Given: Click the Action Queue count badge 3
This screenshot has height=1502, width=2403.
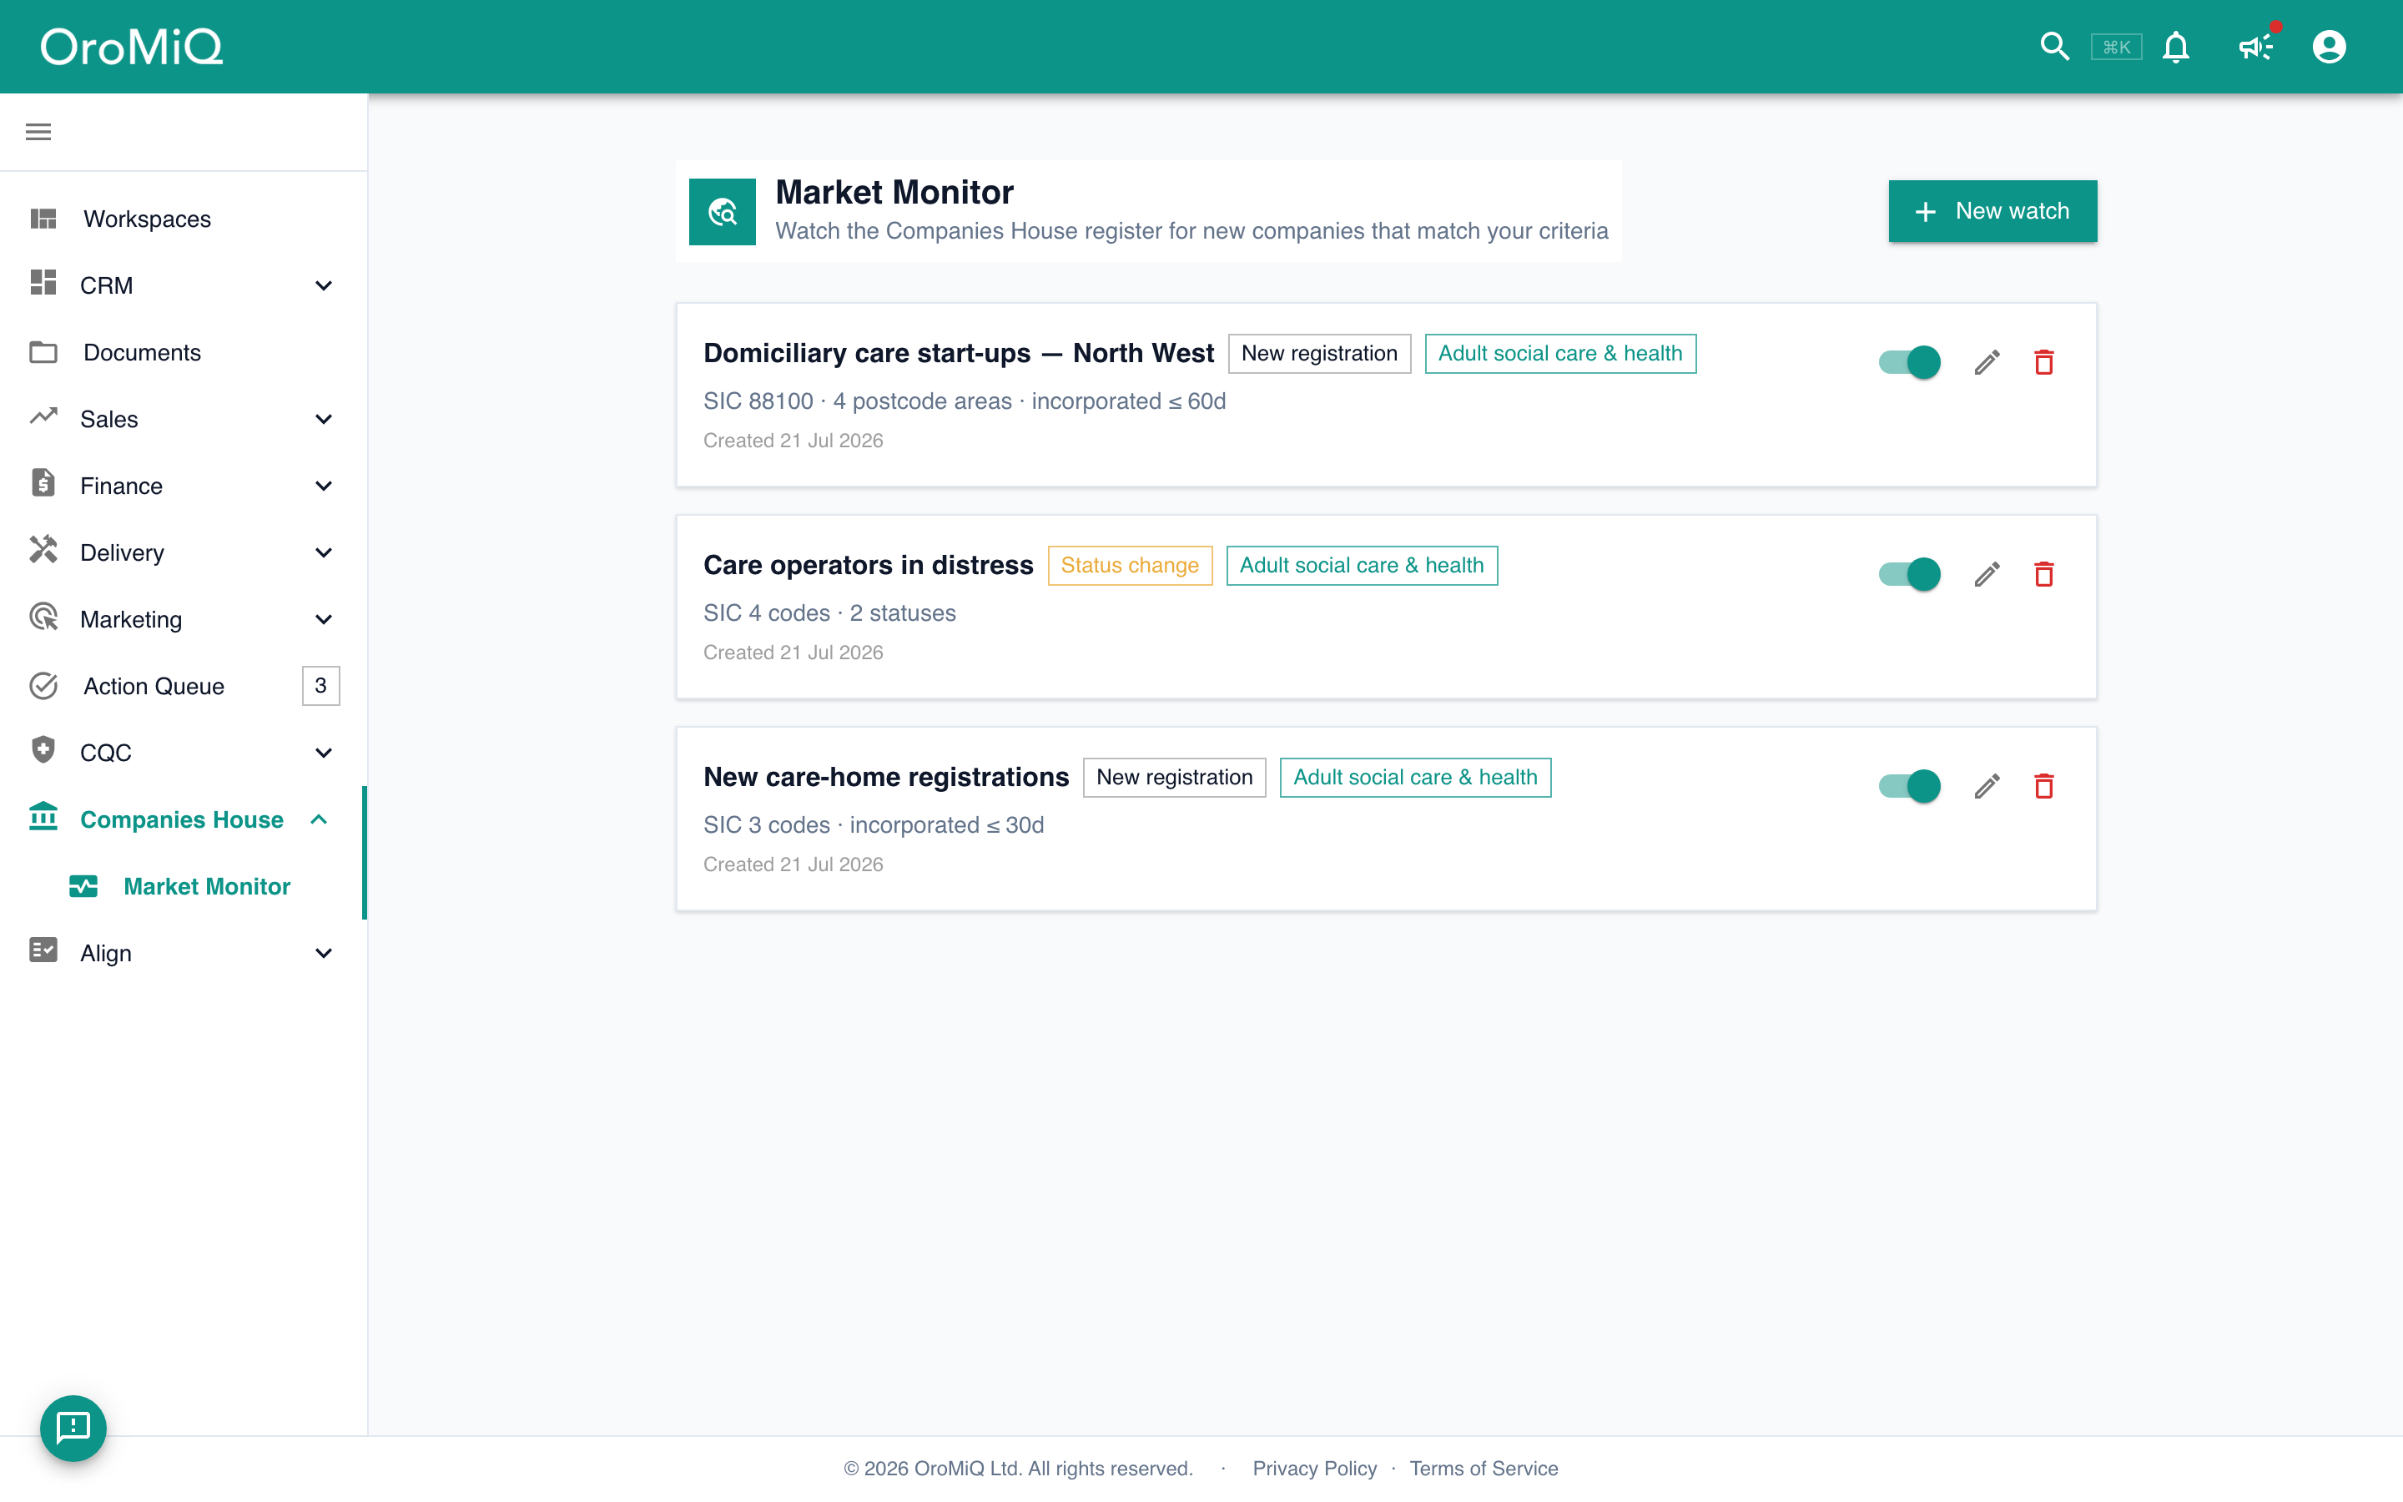Looking at the screenshot, I should click(x=320, y=685).
